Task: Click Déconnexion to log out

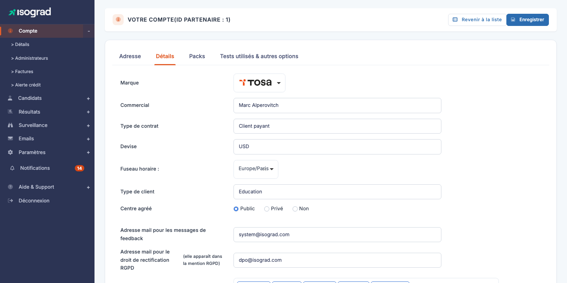Action: pos(34,201)
